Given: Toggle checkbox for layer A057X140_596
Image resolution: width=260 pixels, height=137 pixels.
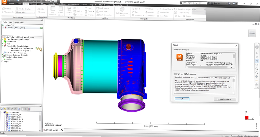Looking at the screenshot, I should pos(7,117).
